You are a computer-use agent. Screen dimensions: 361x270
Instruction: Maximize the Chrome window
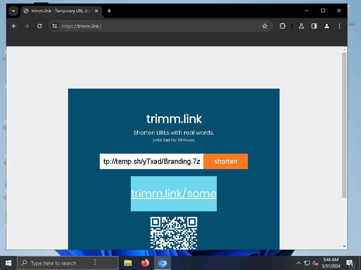point(323,11)
